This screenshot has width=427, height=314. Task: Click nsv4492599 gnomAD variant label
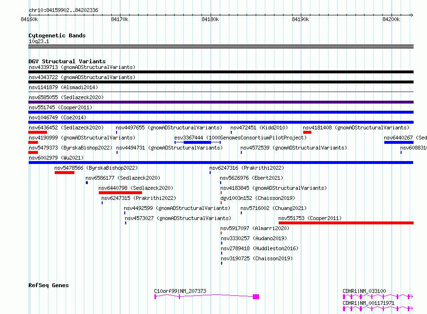tap(177, 208)
